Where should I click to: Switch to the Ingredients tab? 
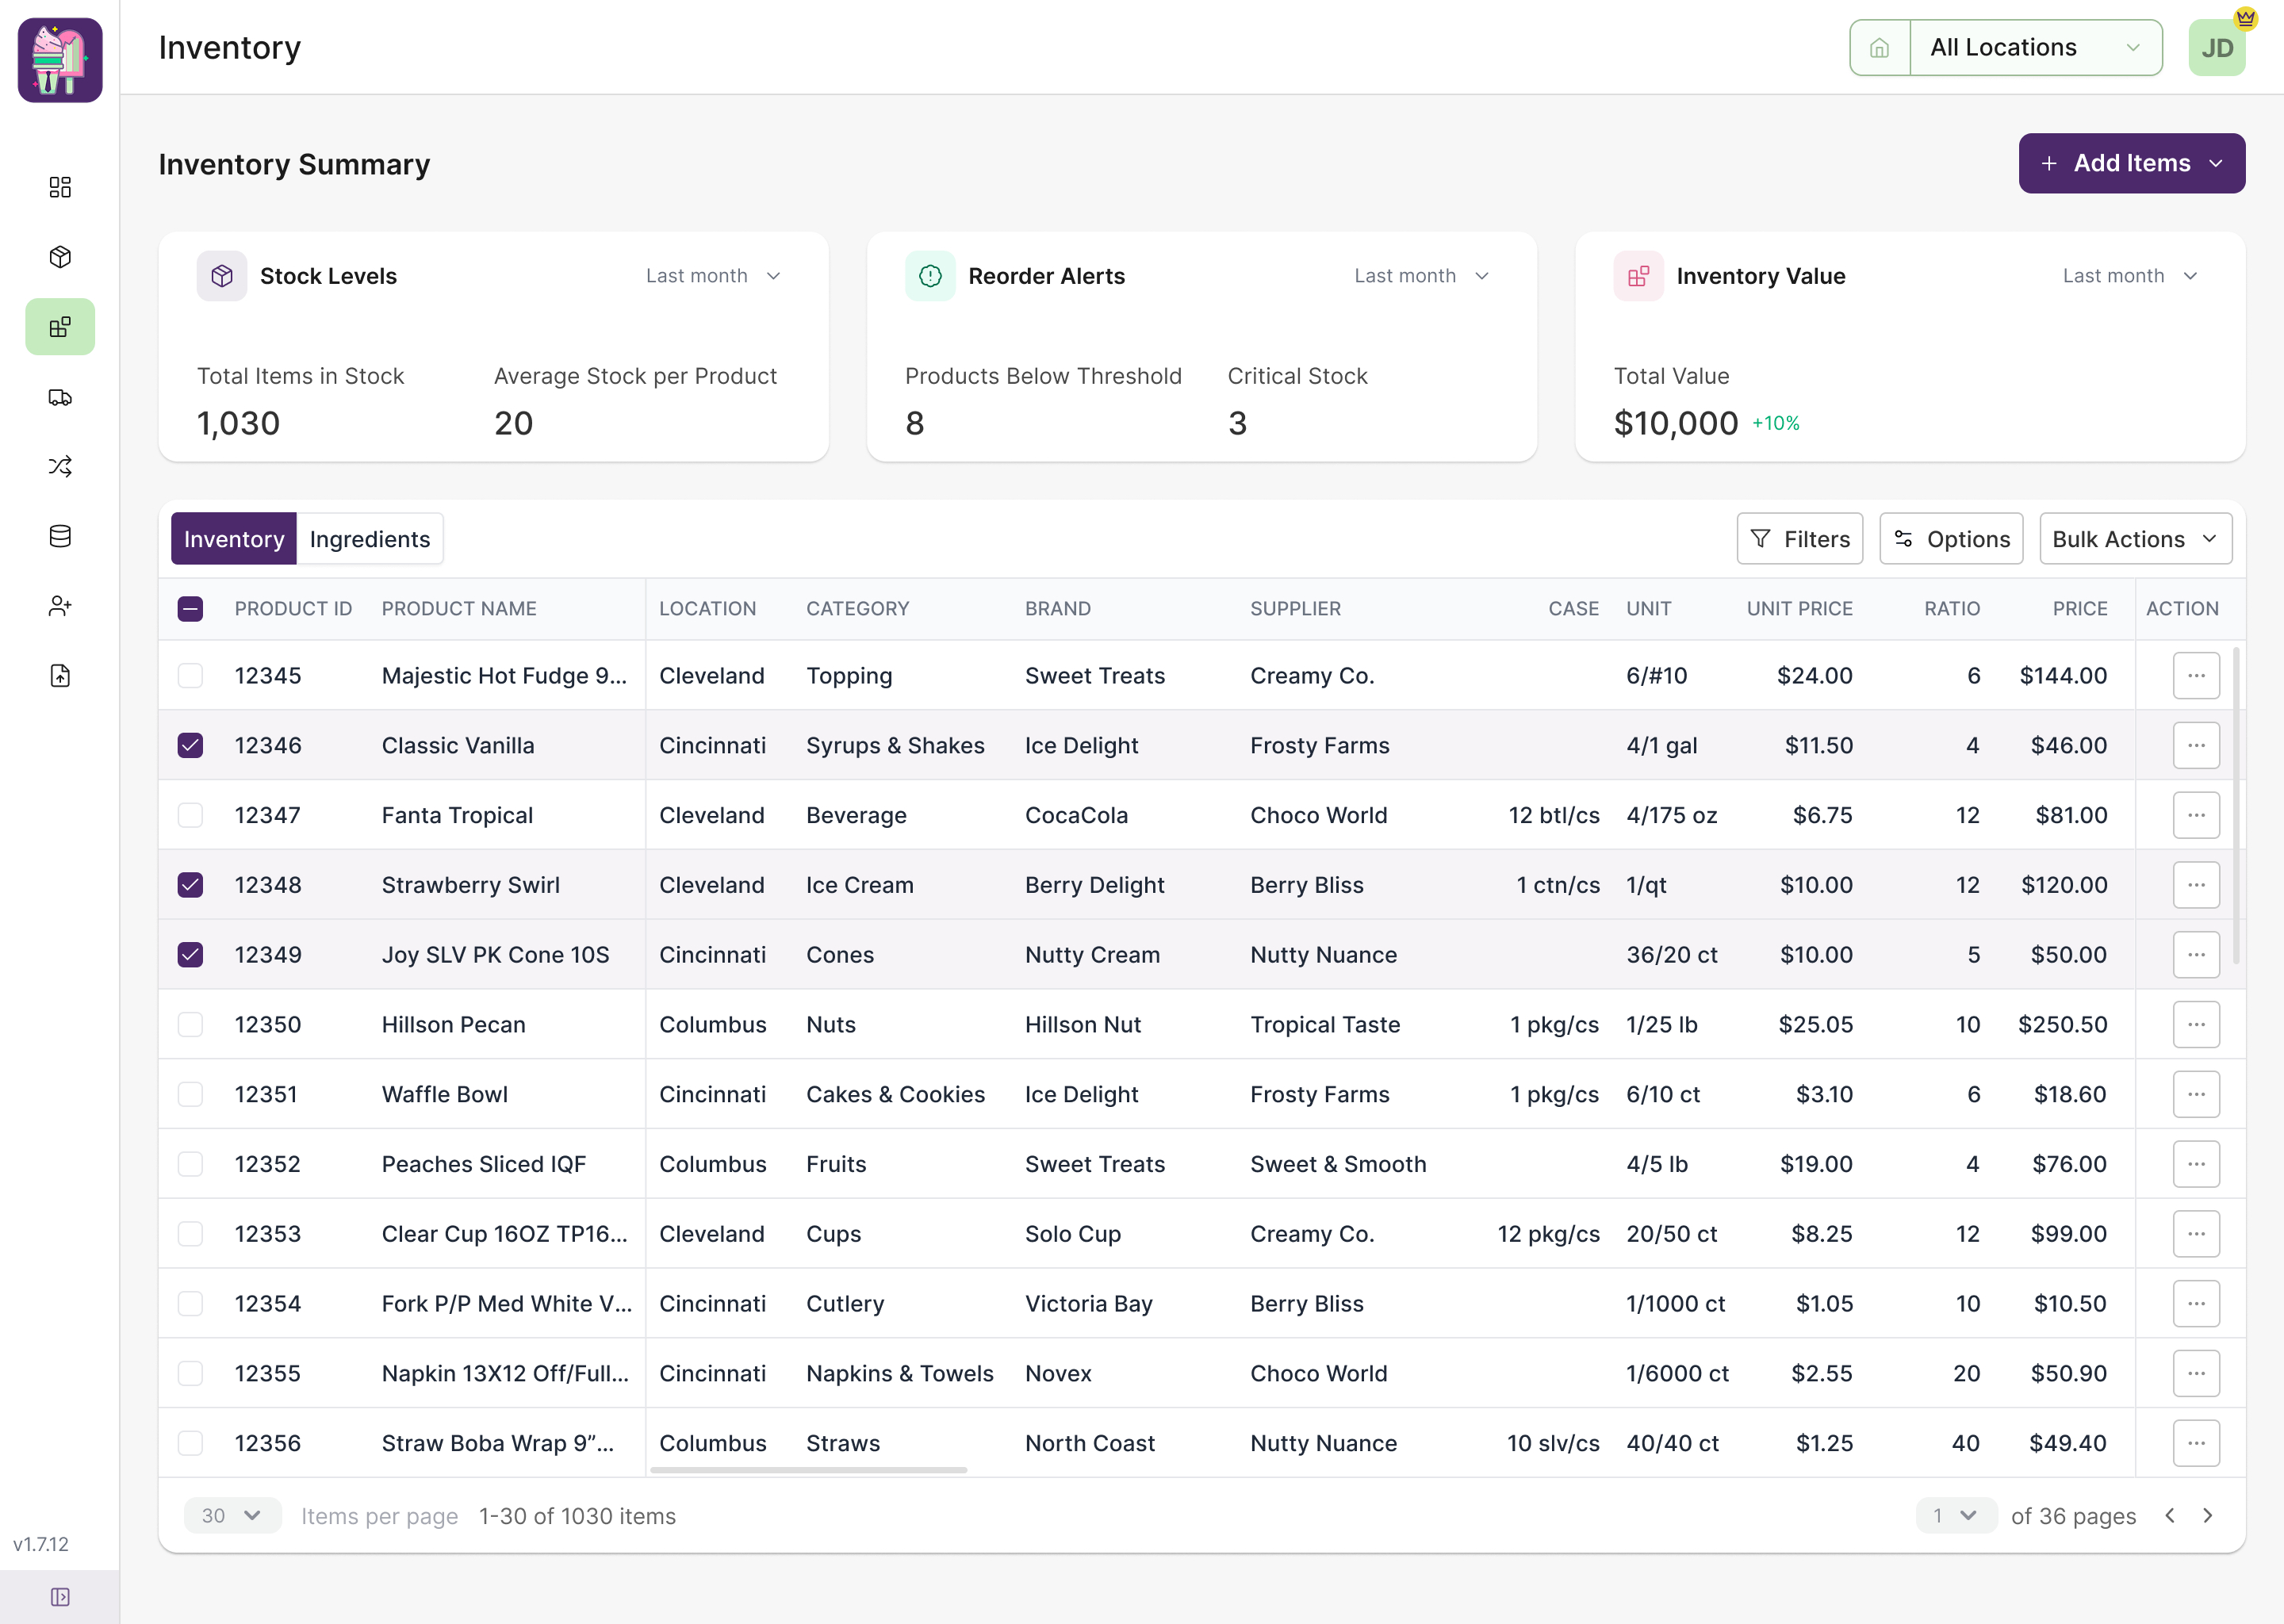[370, 539]
